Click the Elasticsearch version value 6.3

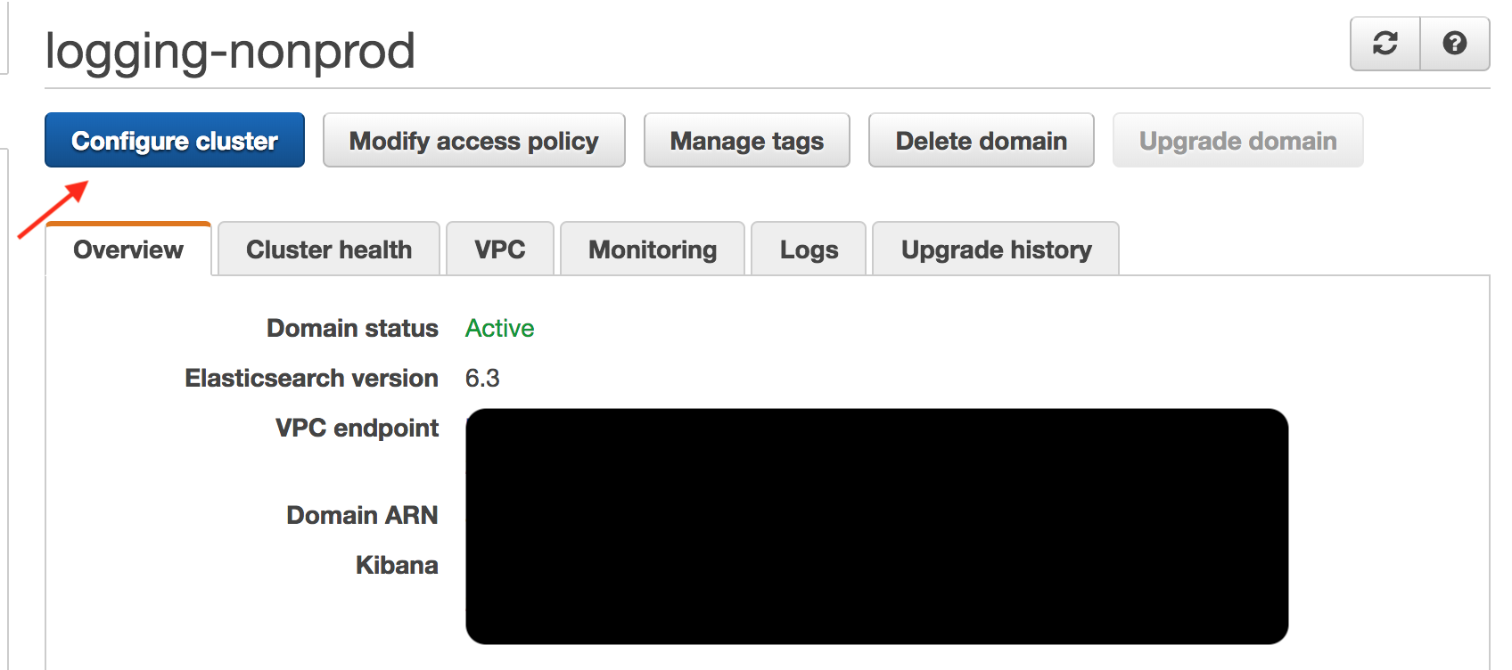(x=482, y=378)
